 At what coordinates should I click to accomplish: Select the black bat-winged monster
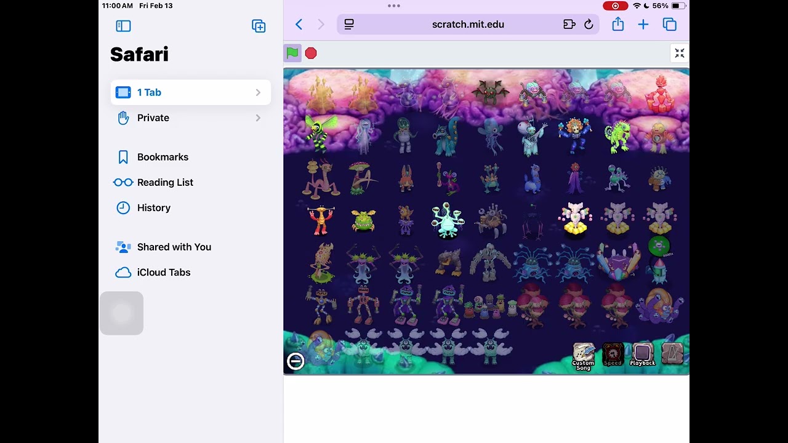[x=490, y=92]
